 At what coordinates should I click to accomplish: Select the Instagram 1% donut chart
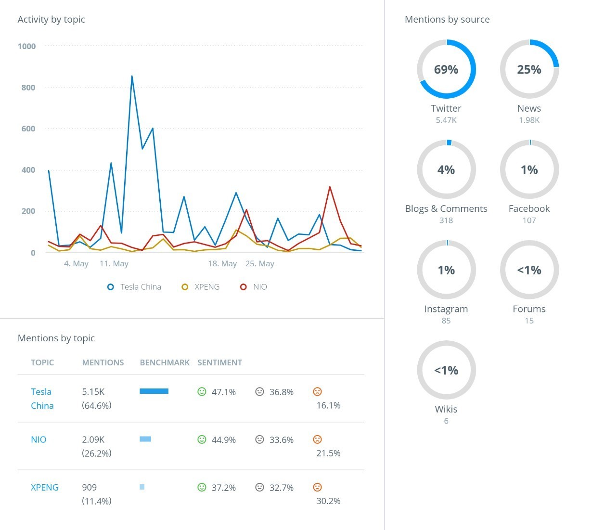[446, 270]
